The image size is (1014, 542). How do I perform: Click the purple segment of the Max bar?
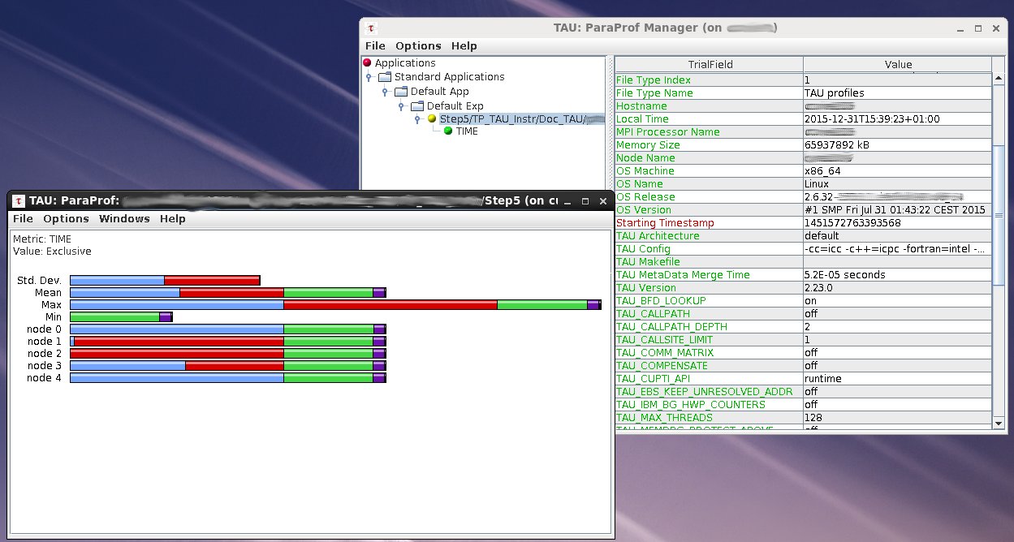coord(593,304)
